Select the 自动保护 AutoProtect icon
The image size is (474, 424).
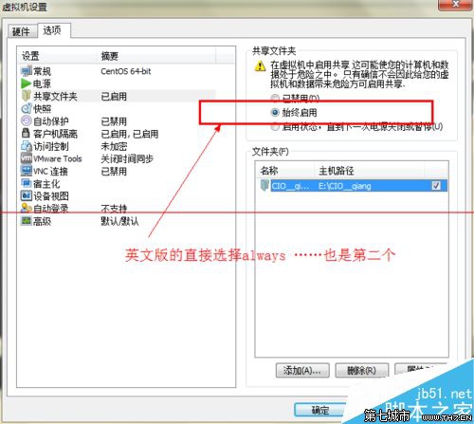point(26,120)
